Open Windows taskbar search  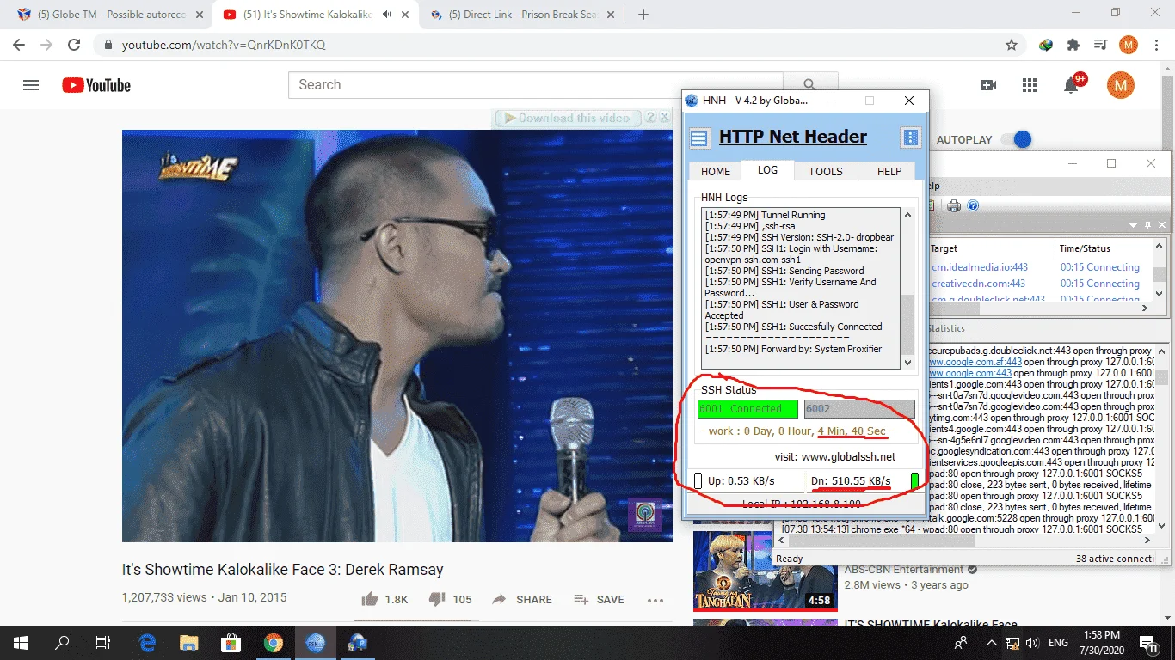click(62, 642)
